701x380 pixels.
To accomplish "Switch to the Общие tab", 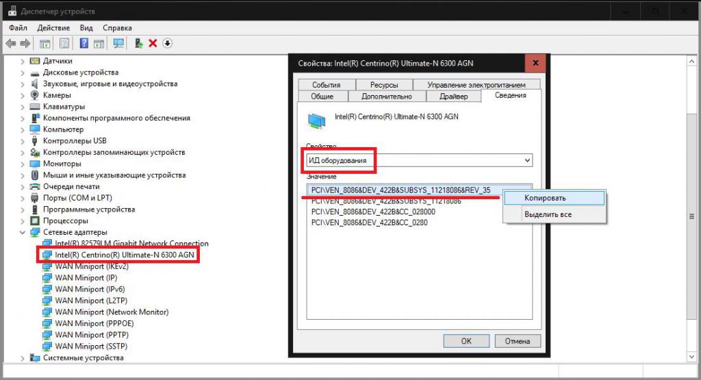I will coord(322,96).
